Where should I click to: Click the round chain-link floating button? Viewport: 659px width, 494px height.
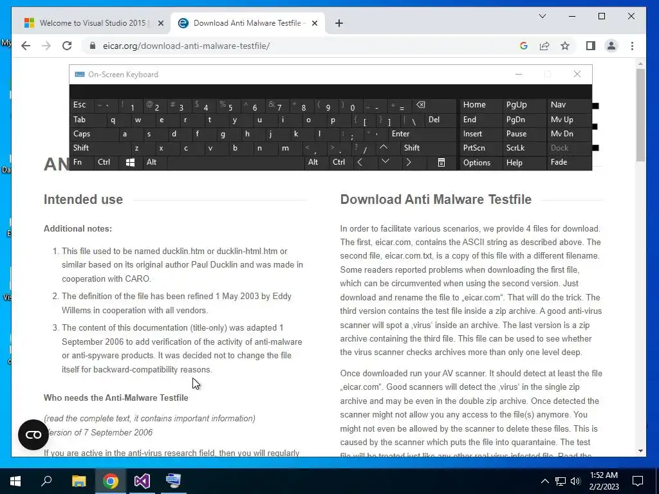33,435
